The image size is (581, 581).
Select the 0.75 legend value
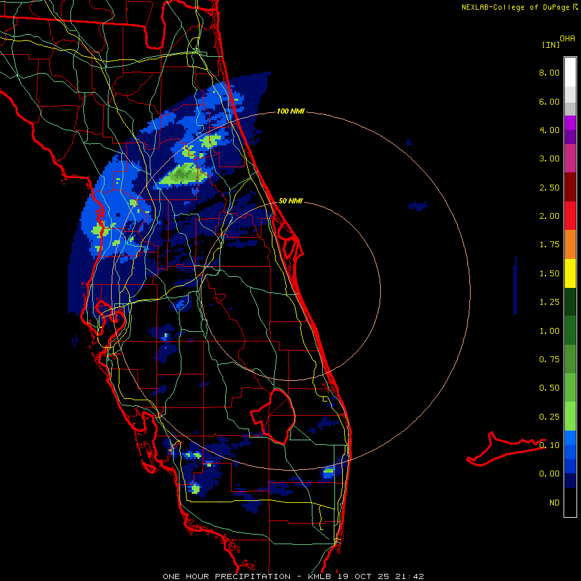(549, 360)
